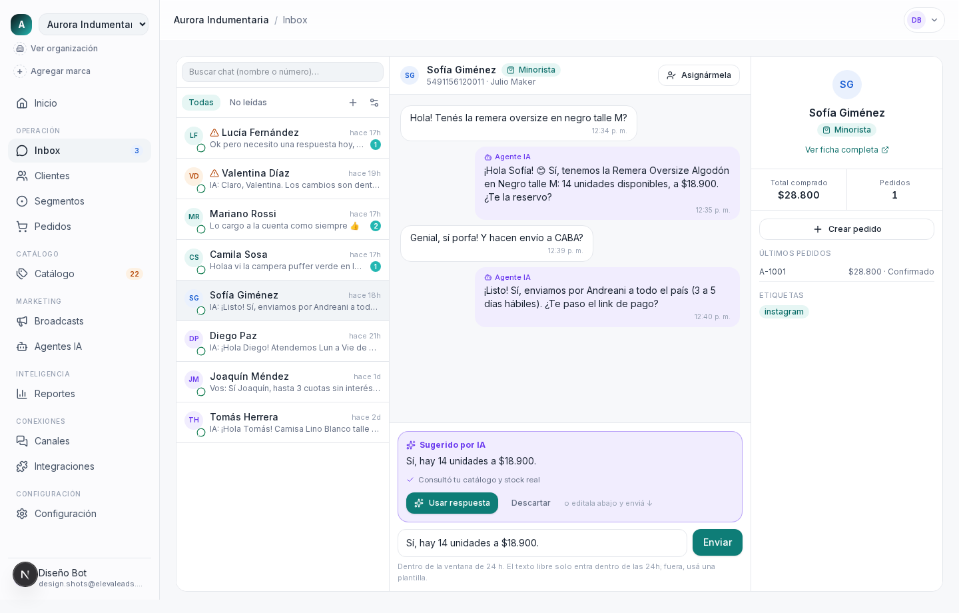Switch to the No leídas filter tab
This screenshot has height=613, width=959.
tap(248, 103)
